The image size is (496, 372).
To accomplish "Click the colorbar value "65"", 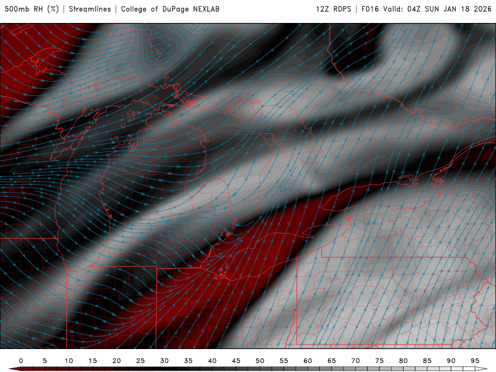I will (332, 361).
